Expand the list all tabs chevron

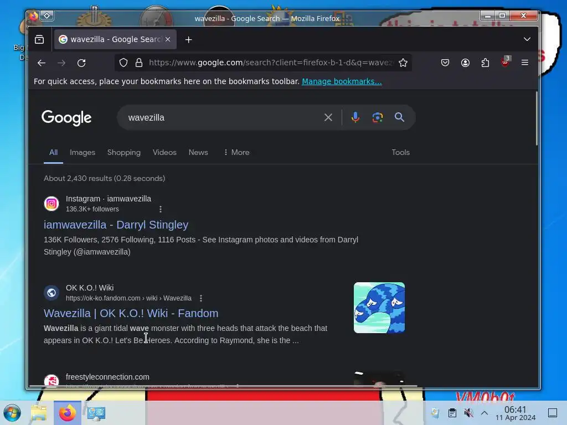coord(527,39)
